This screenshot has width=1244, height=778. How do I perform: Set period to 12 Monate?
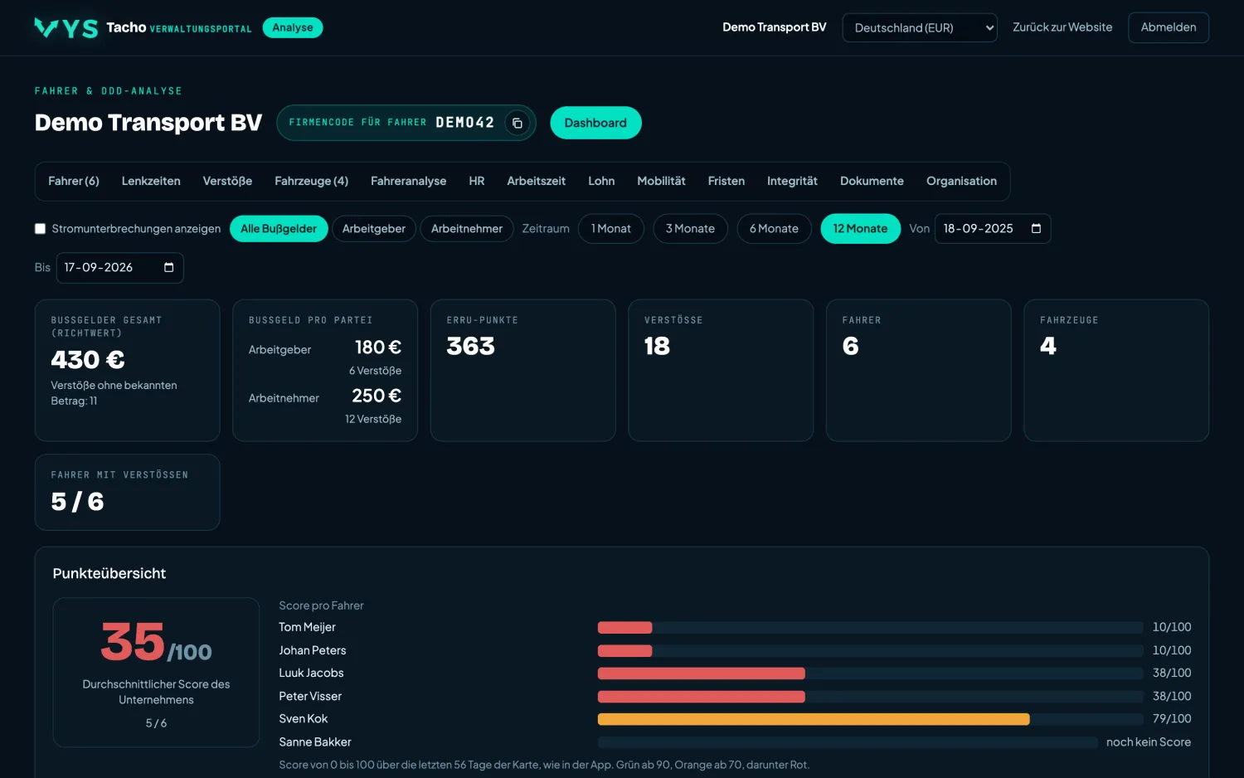(x=860, y=229)
